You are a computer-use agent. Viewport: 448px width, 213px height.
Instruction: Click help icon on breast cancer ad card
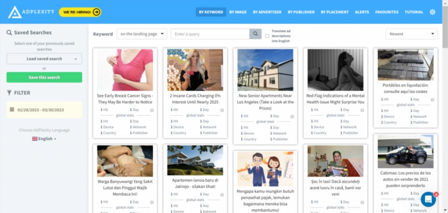tap(152, 110)
